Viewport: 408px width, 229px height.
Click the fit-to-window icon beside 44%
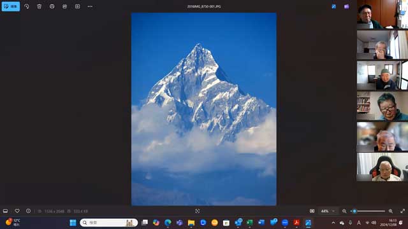312,211
